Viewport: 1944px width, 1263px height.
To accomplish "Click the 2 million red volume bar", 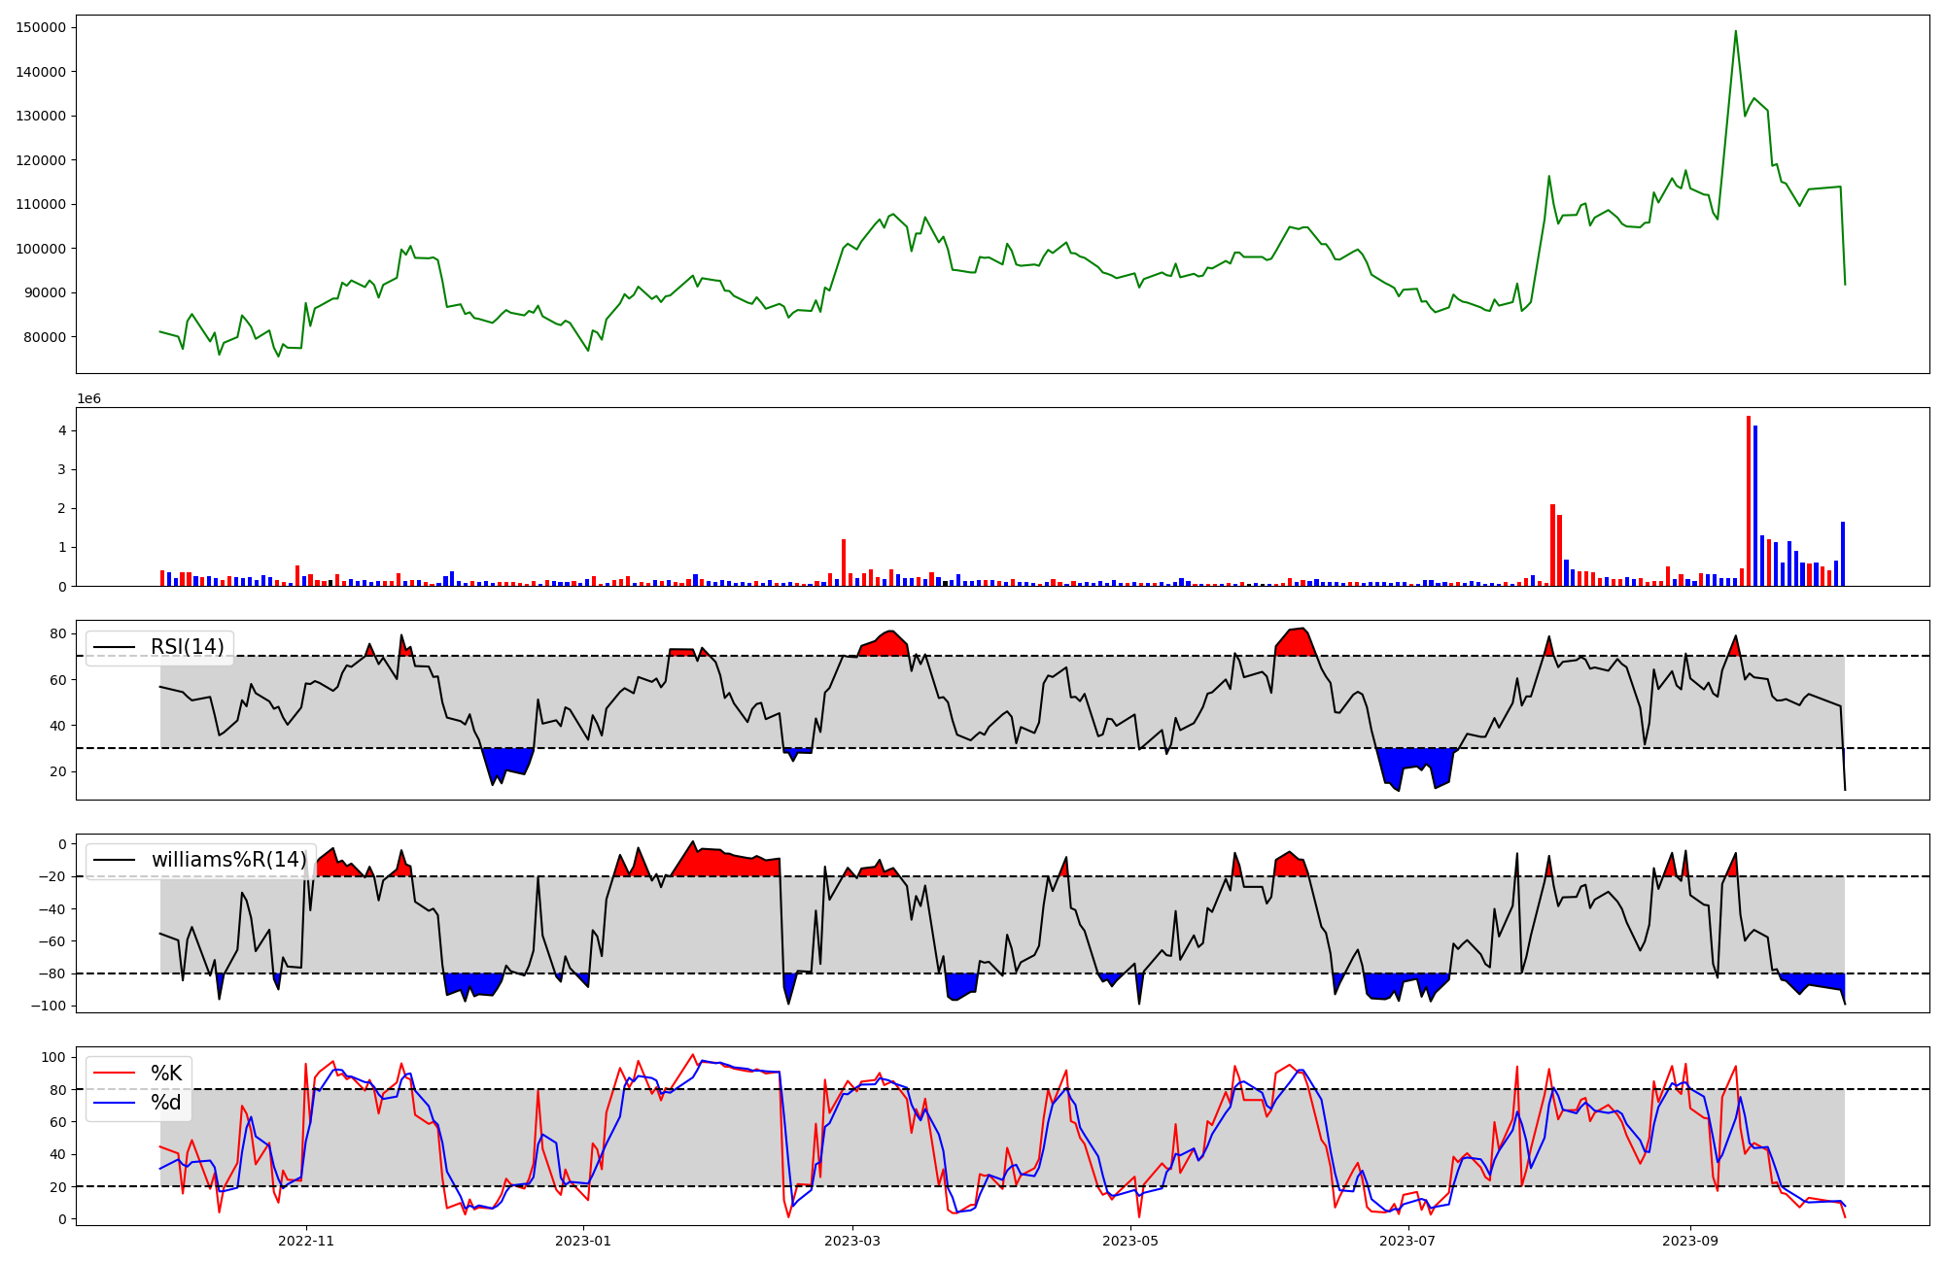I will [x=1552, y=544].
